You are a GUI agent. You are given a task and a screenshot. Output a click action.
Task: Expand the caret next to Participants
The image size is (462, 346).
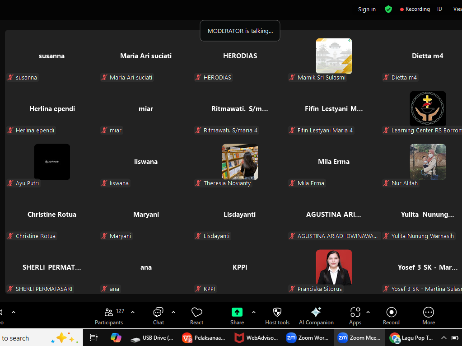[x=133, y=312]
